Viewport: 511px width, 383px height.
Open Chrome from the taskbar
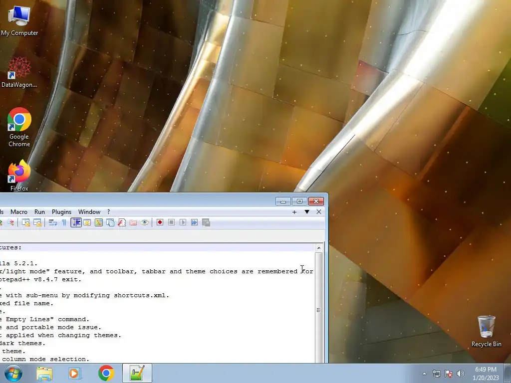(106, 373)
